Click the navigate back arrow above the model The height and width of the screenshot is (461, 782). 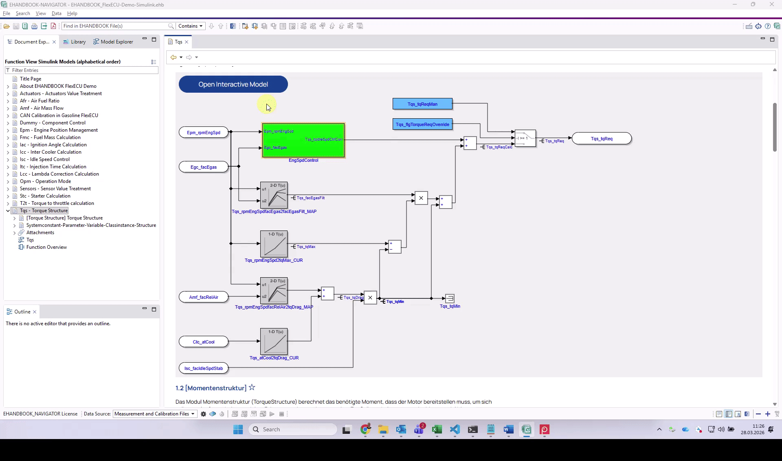[x=174, y=57]
